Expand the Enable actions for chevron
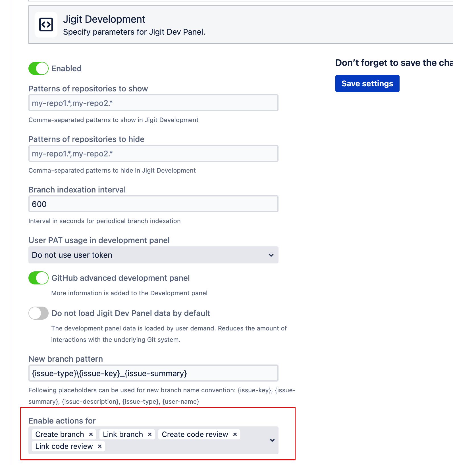This screenshot has width=453, height=465. pos(272,440)
